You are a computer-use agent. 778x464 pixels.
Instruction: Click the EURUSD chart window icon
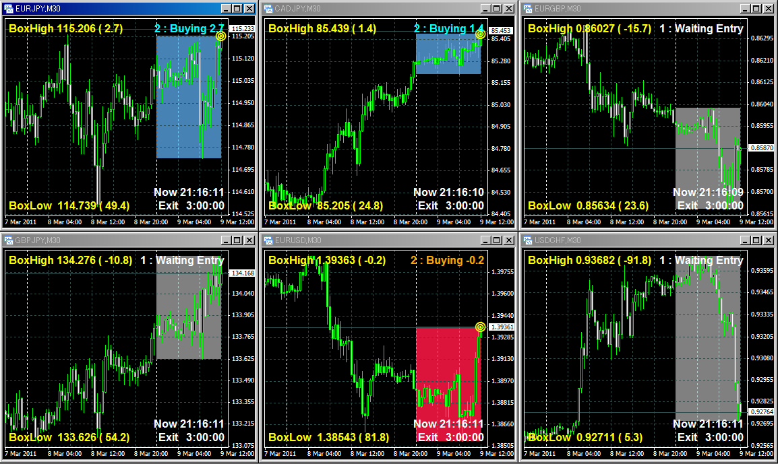[268, 240]
